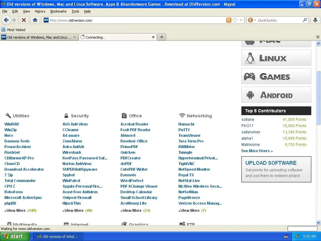Open the Linux category button

[276, 58]
